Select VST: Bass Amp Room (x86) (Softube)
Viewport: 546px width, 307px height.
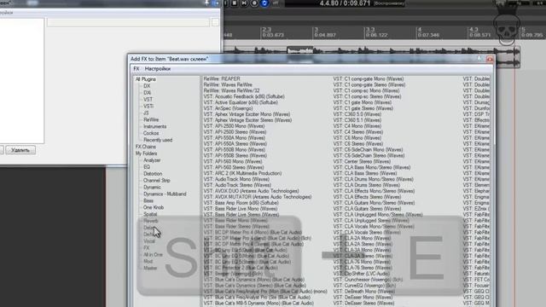(x=241, y=203)
